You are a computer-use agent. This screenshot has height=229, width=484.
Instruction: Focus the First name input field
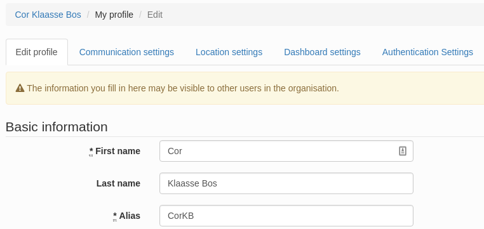[286, 151]
